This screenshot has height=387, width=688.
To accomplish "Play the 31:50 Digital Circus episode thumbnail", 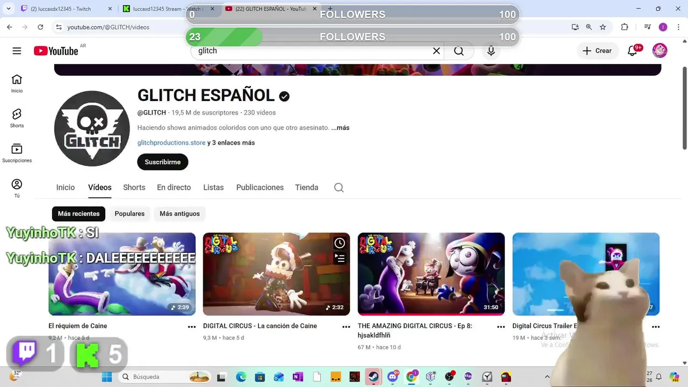I will pyautogui.click(x=431, y=274).
